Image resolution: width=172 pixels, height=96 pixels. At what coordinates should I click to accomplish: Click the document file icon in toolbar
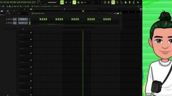tap(126, 2)
